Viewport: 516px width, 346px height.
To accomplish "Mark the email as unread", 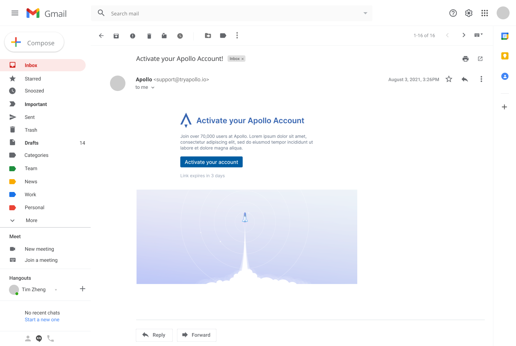I will pyautogui.click(x=164, y=35).
